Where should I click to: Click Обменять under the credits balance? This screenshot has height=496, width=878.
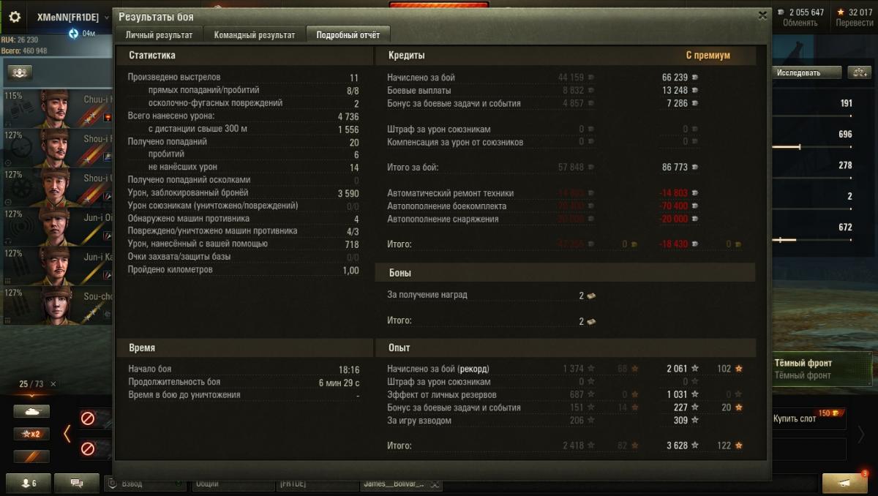point(800,23)
